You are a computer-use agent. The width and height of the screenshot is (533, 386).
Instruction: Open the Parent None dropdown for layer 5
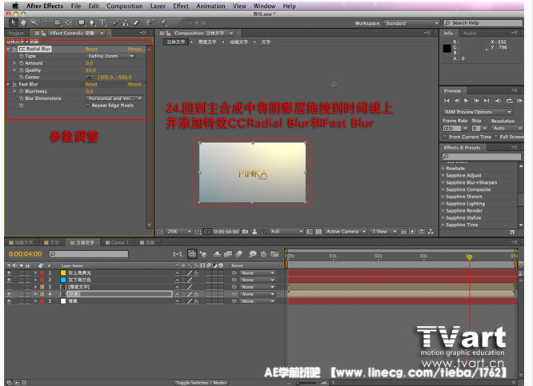(x=258, y=301)
